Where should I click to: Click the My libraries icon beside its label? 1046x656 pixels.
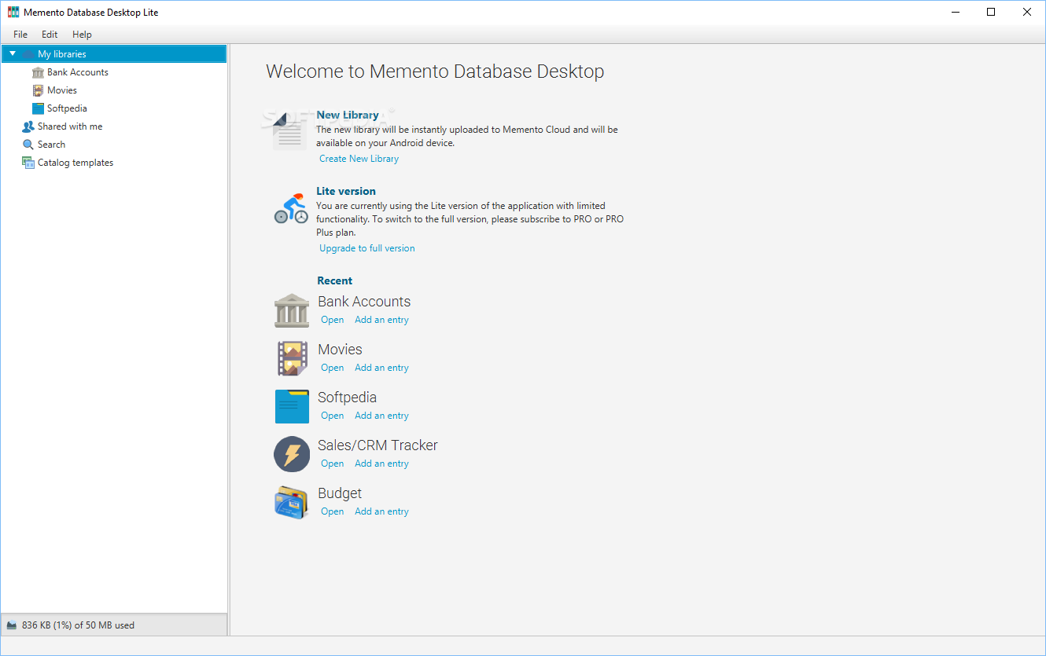click(x=28, y=54)
